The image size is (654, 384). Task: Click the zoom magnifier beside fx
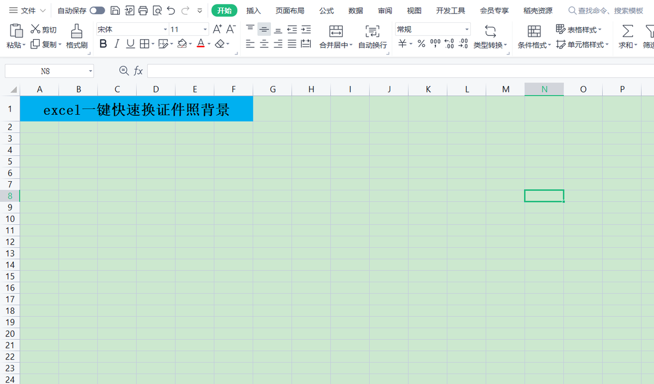click(x=124, y=71)
